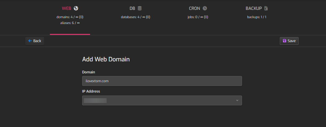Select the BACKUP tab label
The width and height of the screenshot is (326, 127).
click(254, 8)
